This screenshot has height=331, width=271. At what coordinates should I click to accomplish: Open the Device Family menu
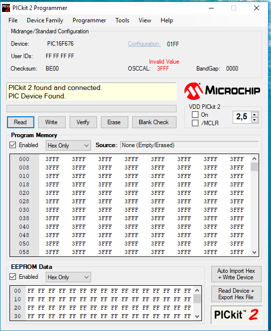tap(45, 20)
